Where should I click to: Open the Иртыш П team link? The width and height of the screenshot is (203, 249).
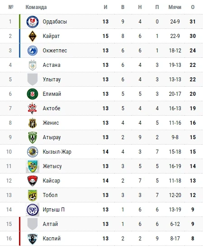coord(53,210)
